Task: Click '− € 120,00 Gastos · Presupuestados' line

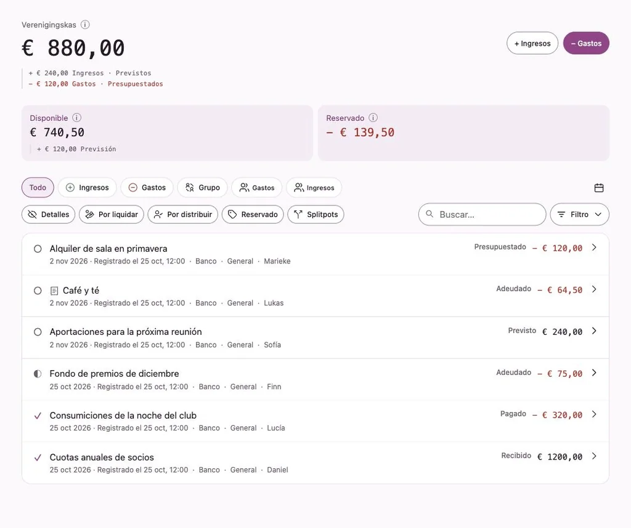Action: 96,84
